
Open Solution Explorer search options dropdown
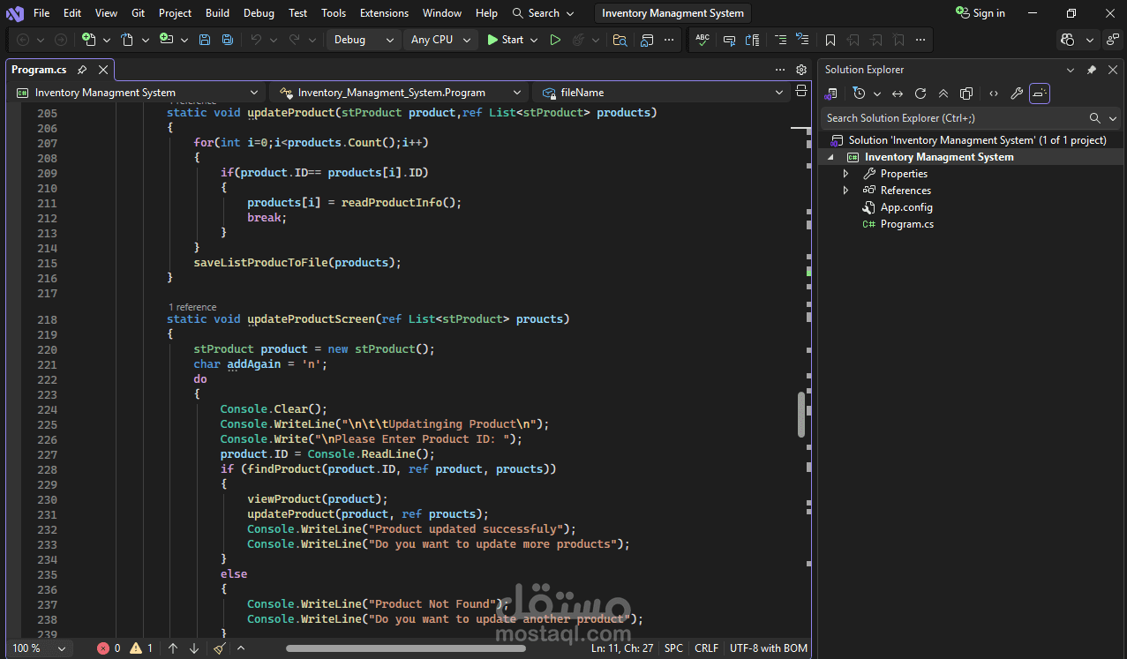point(1114,118)
